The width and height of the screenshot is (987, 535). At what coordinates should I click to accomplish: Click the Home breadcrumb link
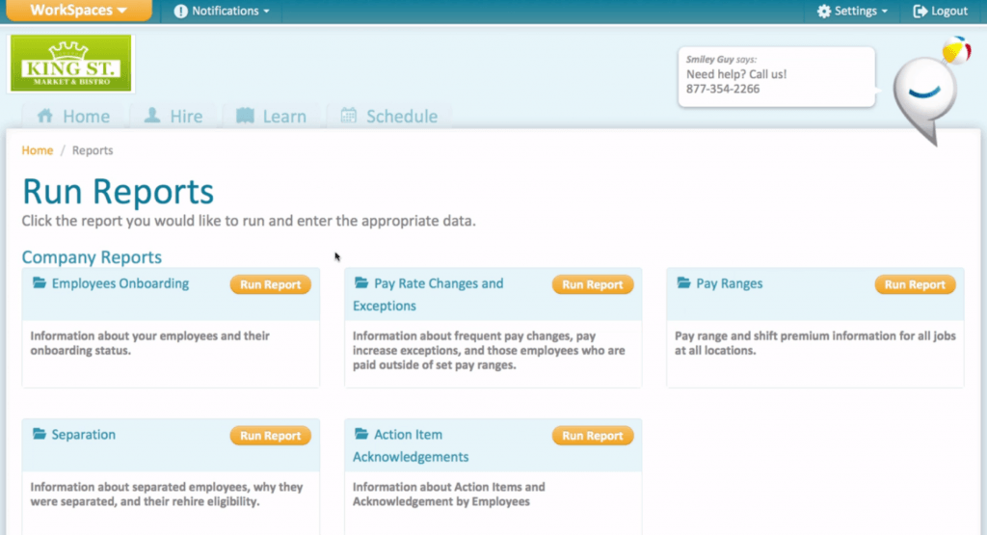38,150
